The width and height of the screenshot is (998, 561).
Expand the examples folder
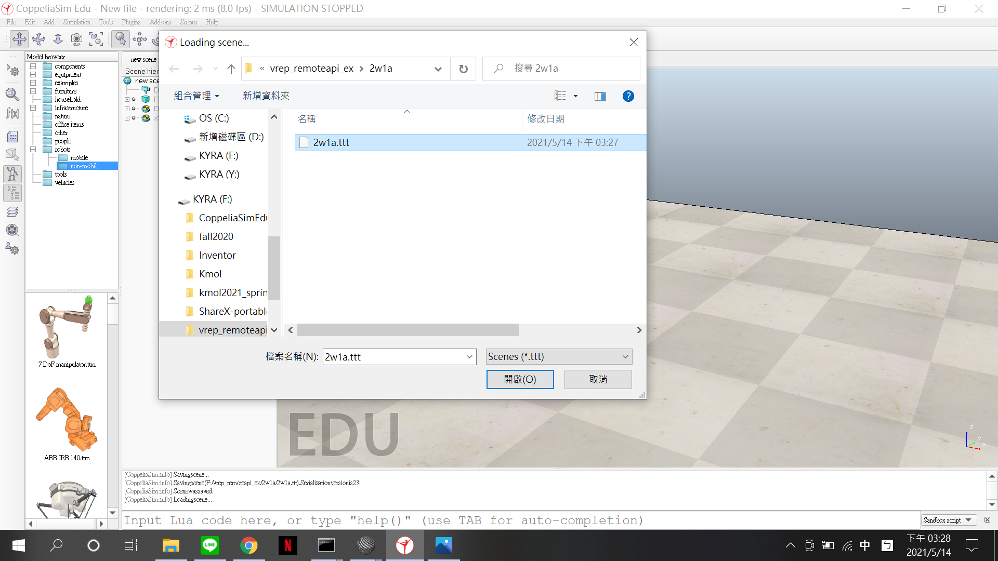[x=33, y=83]
